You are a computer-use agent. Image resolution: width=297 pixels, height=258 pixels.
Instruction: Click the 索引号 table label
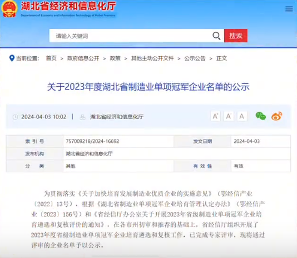coord(34,141)
